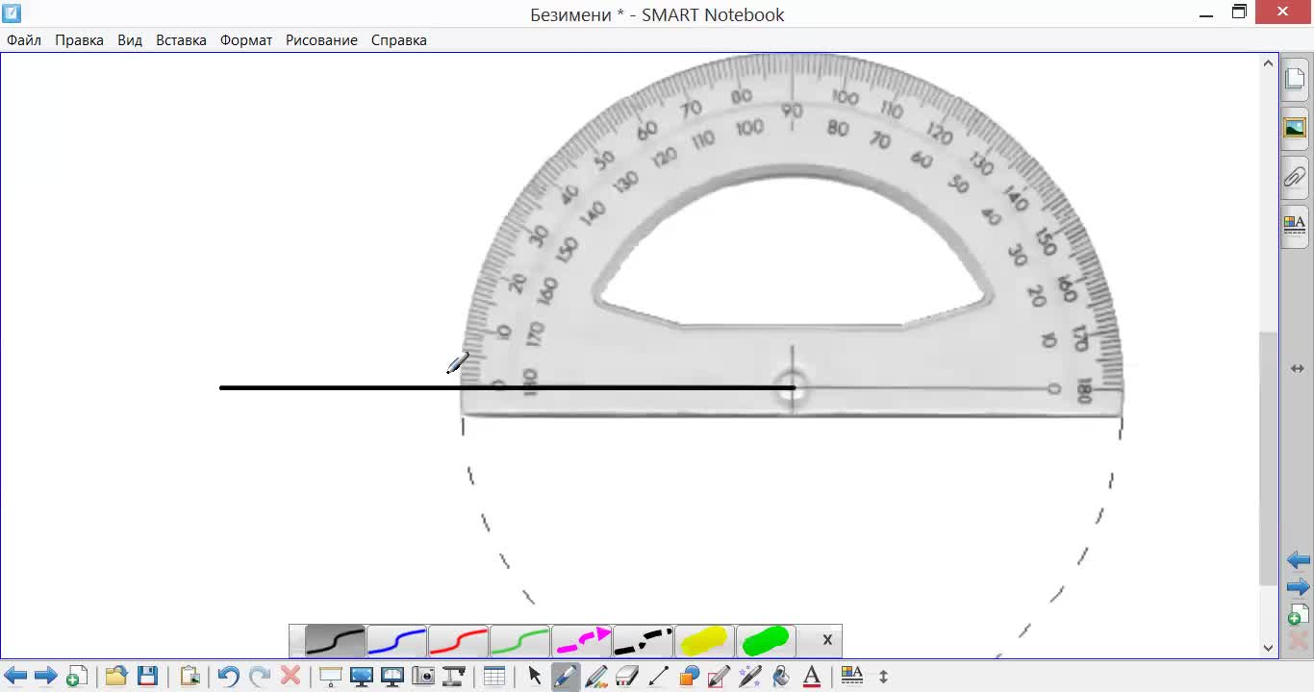The image size is (1314, 692).
Task: Click the Paste clipboard icon
Action: click(x=190, y=676)
